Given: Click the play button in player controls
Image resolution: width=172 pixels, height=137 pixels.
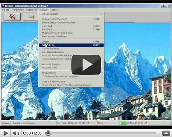Looking at the screenshot, I should (x=5, y=133).
